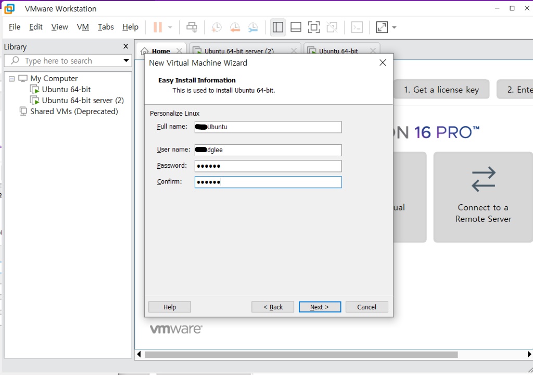This screenshot has width=533, height=375.
Task: Select Ubuntu 64-bit VM in Library
Action: 66,90
